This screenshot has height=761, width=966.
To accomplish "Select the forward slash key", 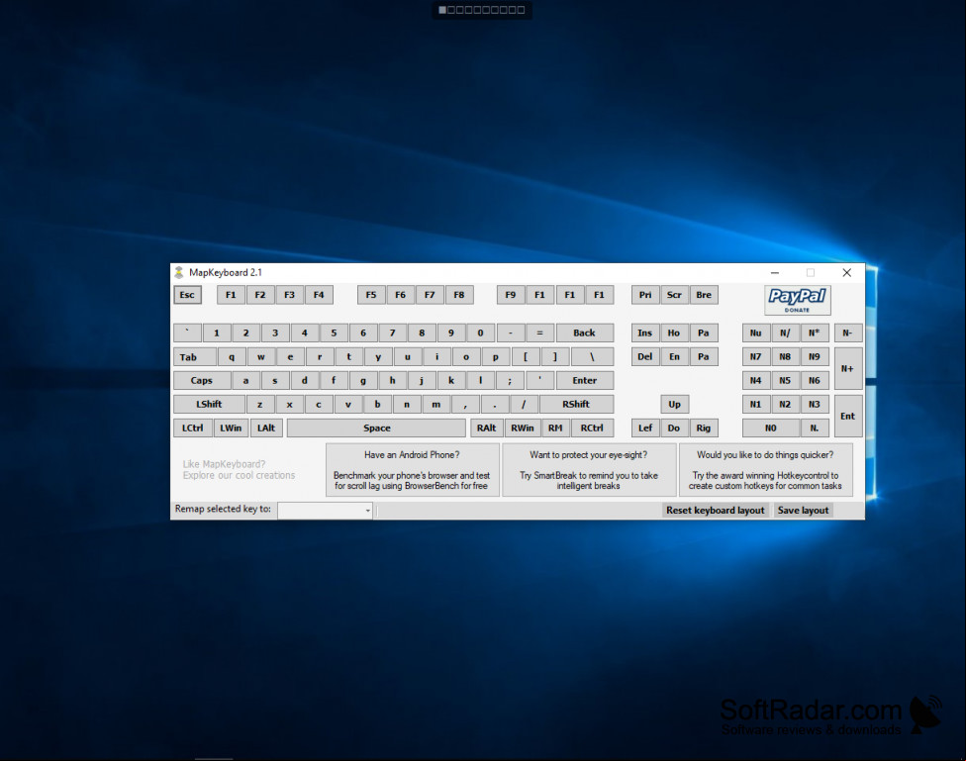I will (524, 404).
